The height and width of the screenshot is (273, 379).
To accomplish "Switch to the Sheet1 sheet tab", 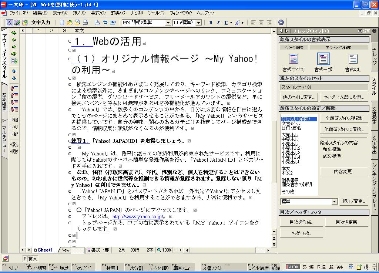I will click(x=45, y=250).
